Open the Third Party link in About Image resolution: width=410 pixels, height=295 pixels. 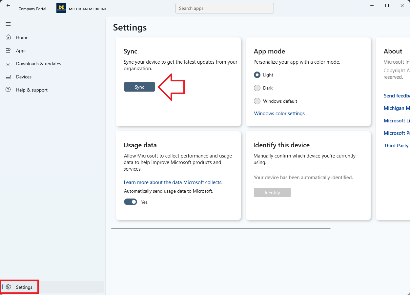(x=396, y=146)
